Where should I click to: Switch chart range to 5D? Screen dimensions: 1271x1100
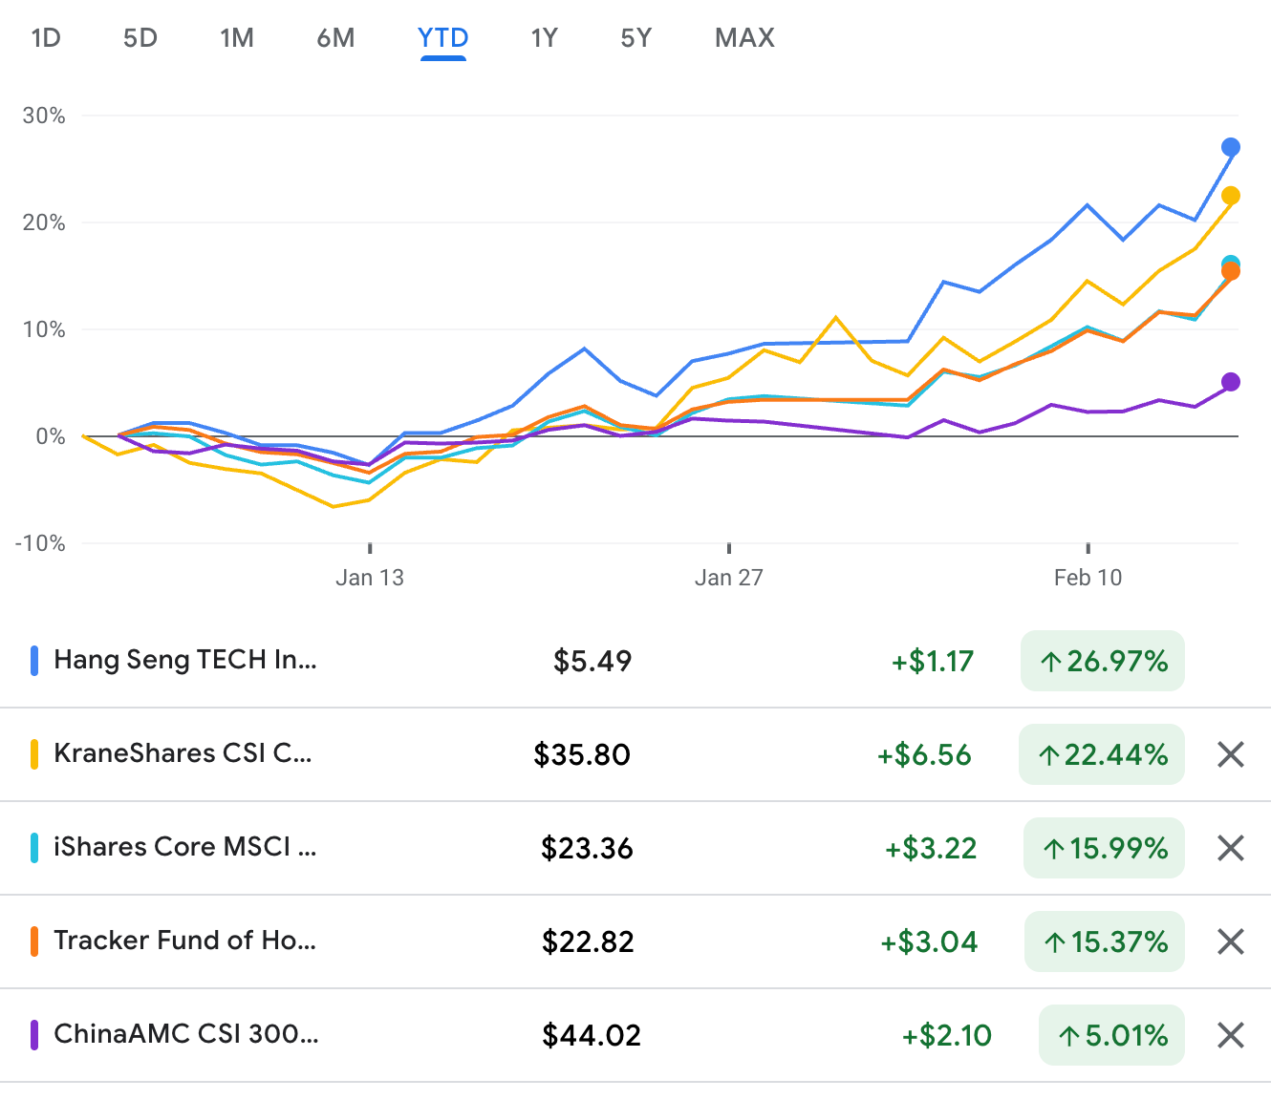(140, 38)
